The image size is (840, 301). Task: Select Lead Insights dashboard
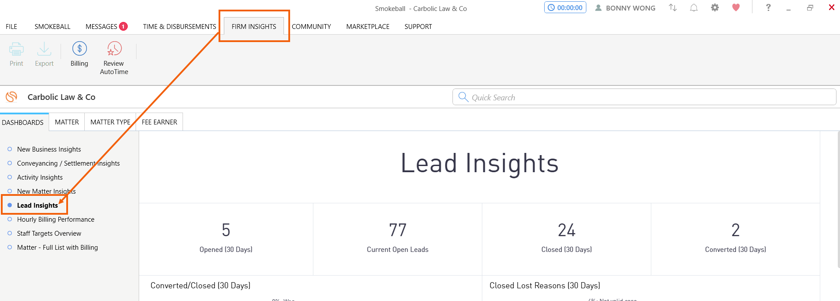37,205
